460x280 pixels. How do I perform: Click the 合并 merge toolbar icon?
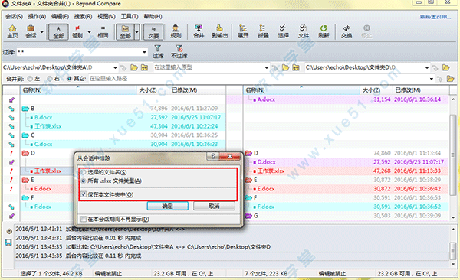199,31
